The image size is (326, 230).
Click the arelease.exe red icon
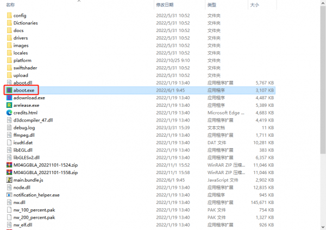(x=9, y=105)
